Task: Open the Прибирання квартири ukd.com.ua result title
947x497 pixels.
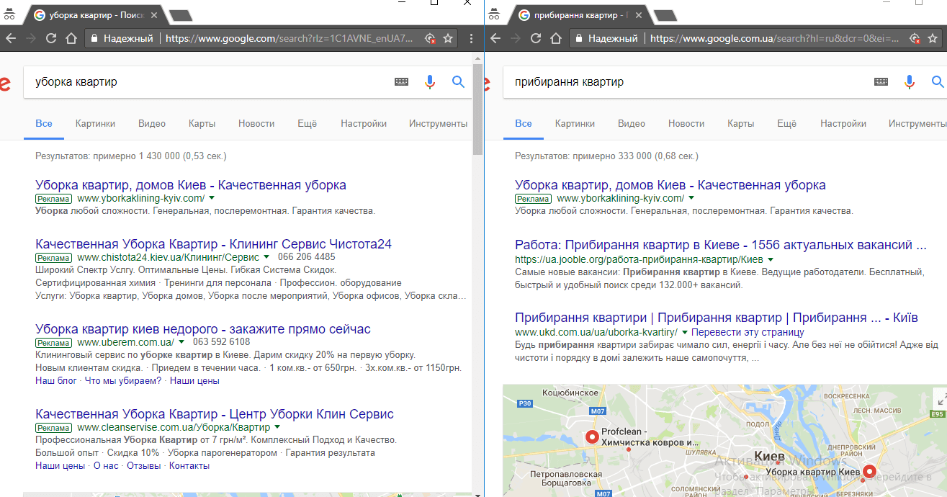Action: (x=717, y=318)
